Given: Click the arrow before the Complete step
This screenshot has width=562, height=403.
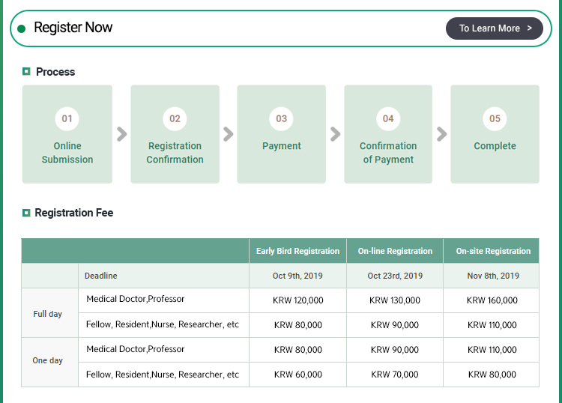Looking at the screenshot, I should pos(441,134).
